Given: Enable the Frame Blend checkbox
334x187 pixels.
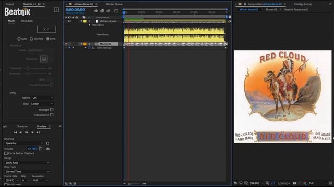Looking at the screenshot, I should 52,115.
